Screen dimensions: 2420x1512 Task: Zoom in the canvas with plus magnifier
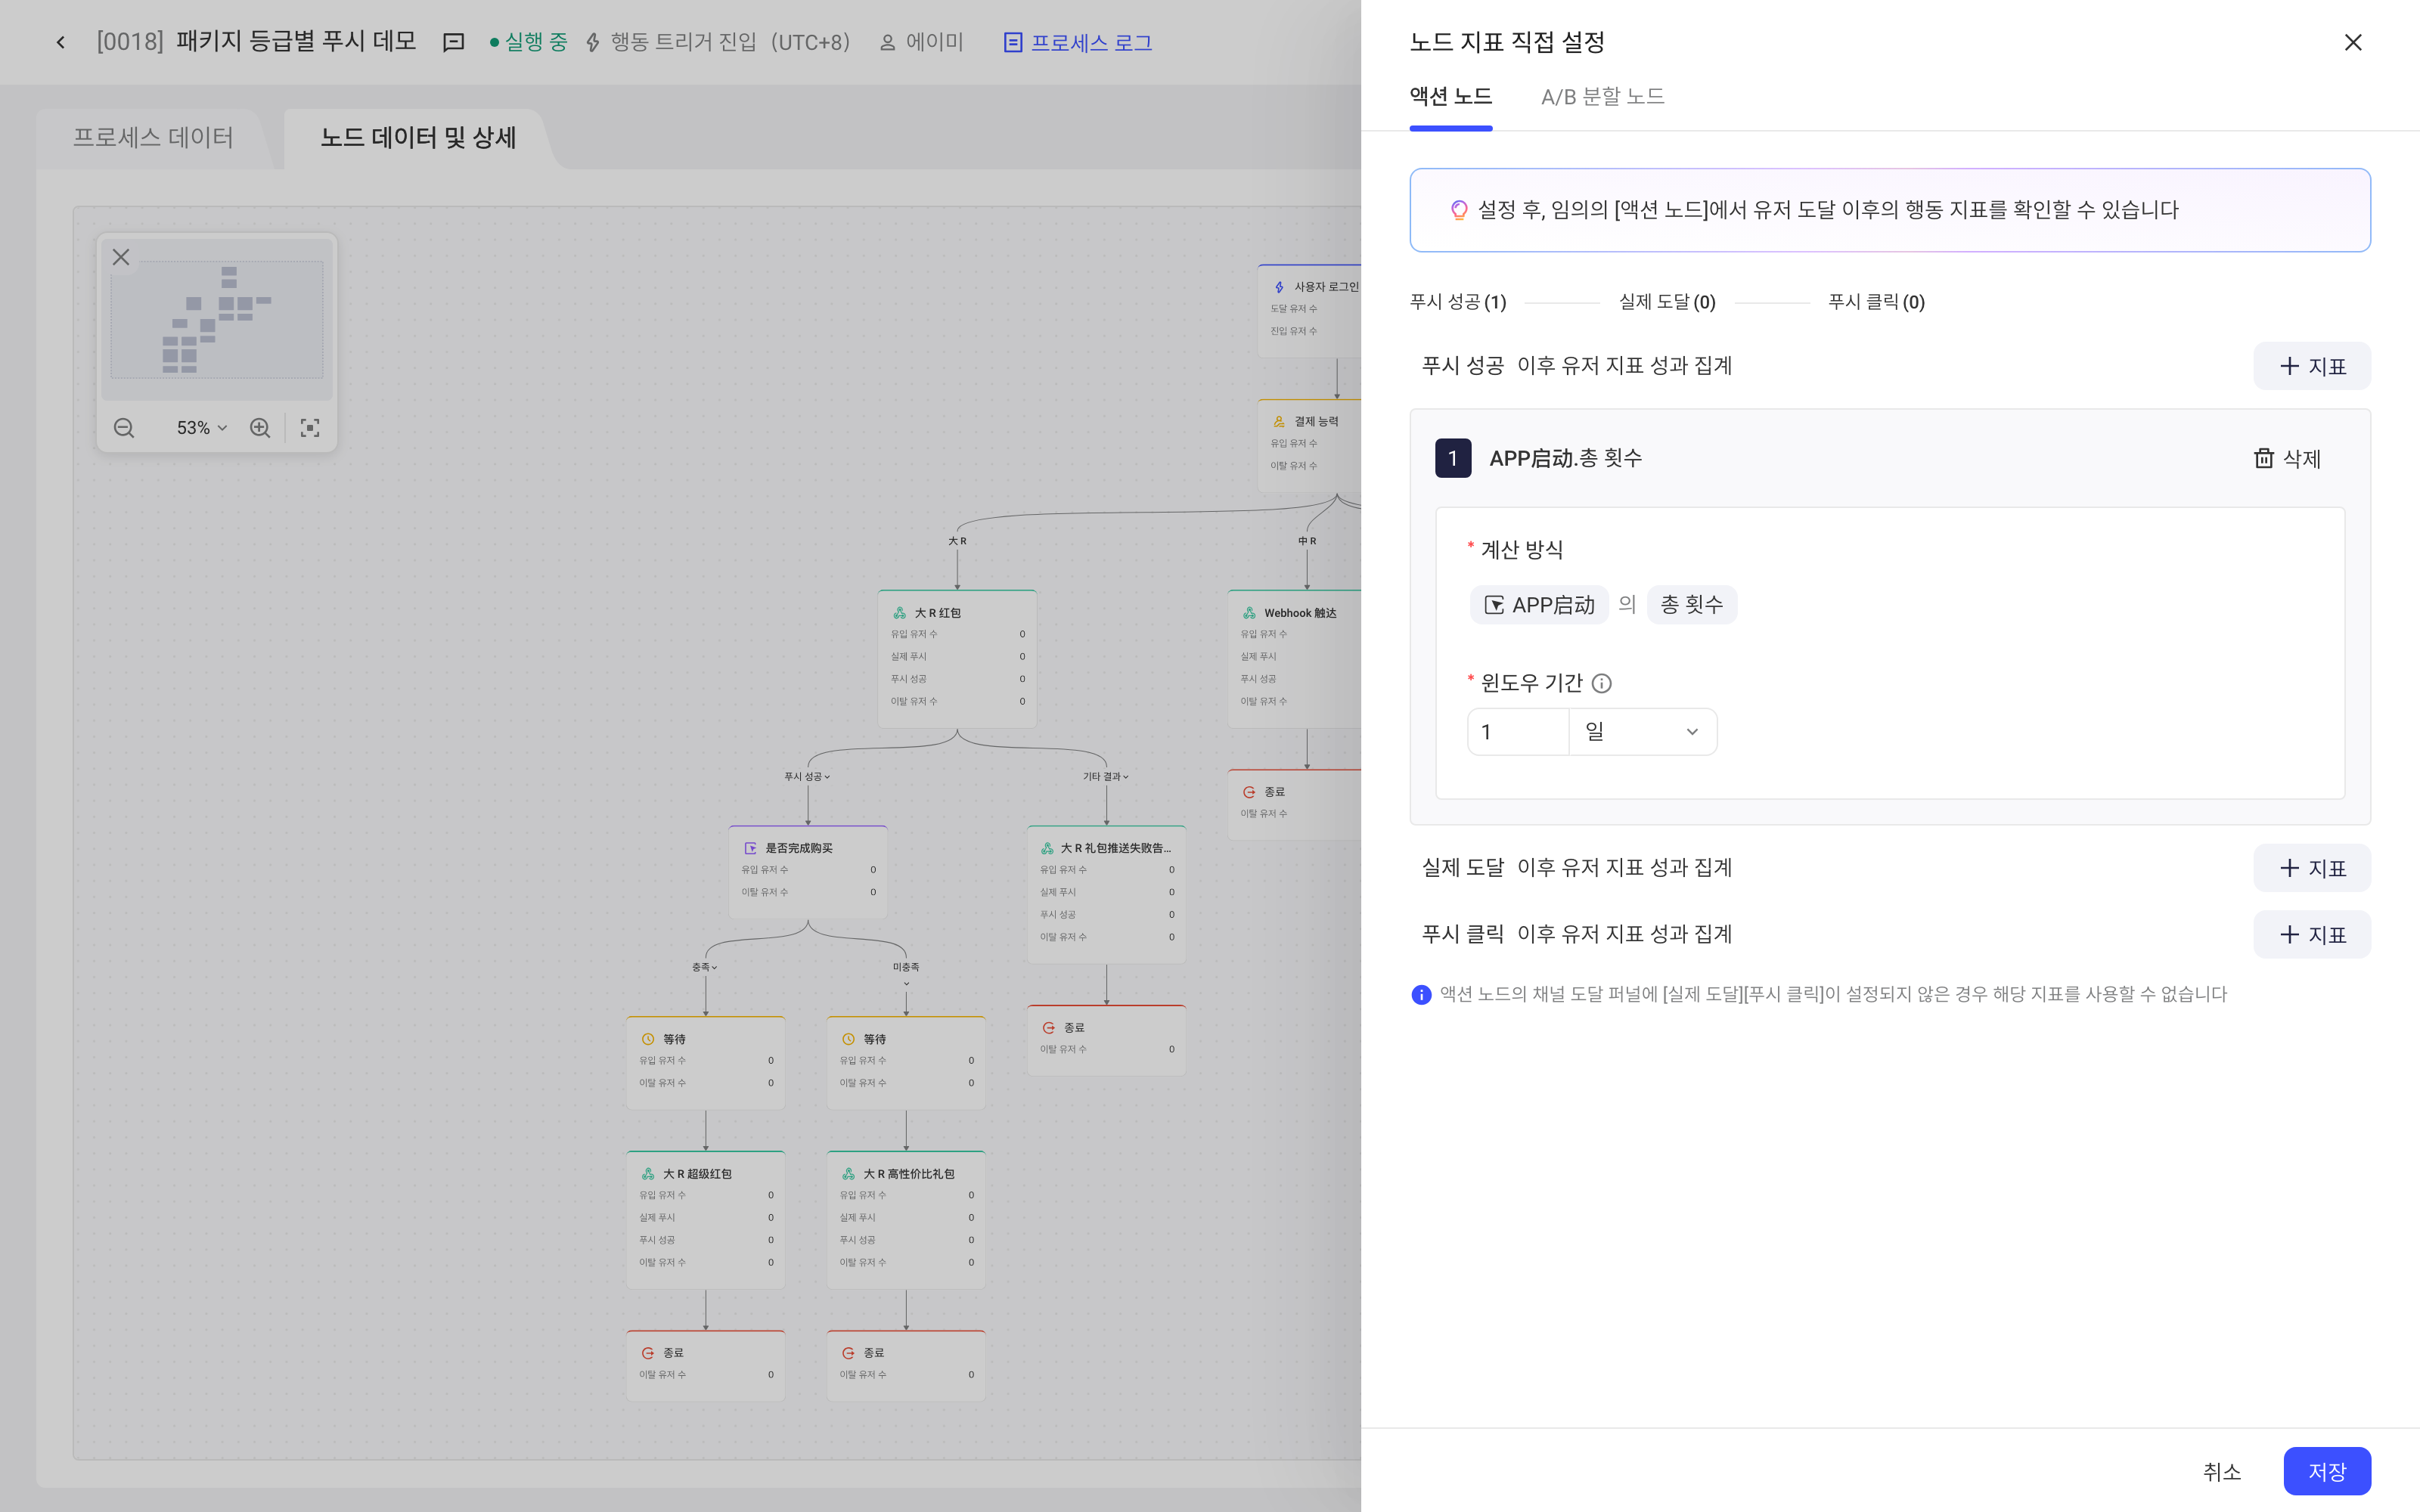click(x=260, y=428)
